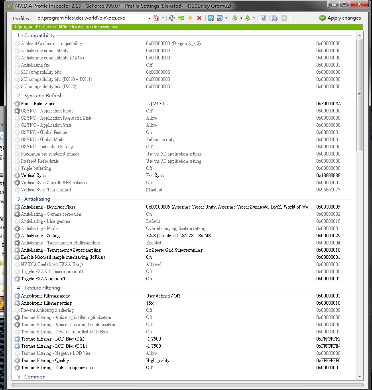
Task: Click gear icon beside GSYNC - Application Mode
Action: pyautogui.click(x=17, y=111)
